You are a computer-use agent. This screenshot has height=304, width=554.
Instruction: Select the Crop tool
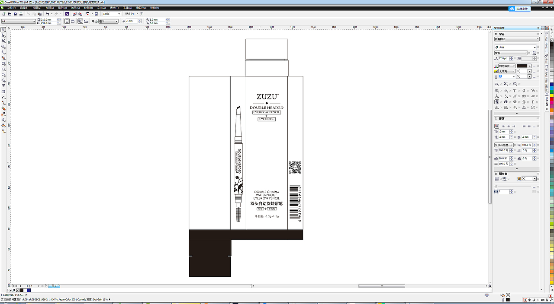coord(3,41)
